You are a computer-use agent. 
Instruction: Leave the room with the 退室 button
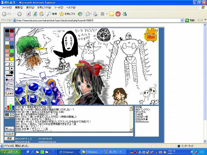(9, 138)
